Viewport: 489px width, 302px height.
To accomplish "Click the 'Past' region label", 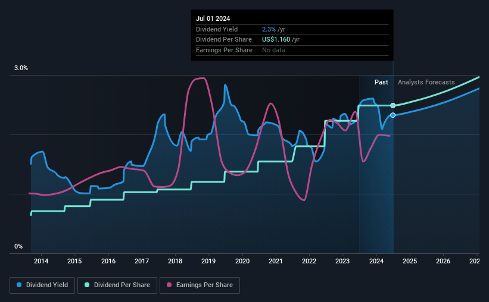I will pyautogui.click(x=381, y=82).
